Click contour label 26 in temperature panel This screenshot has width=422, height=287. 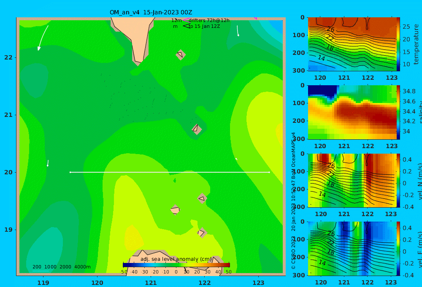330,30
